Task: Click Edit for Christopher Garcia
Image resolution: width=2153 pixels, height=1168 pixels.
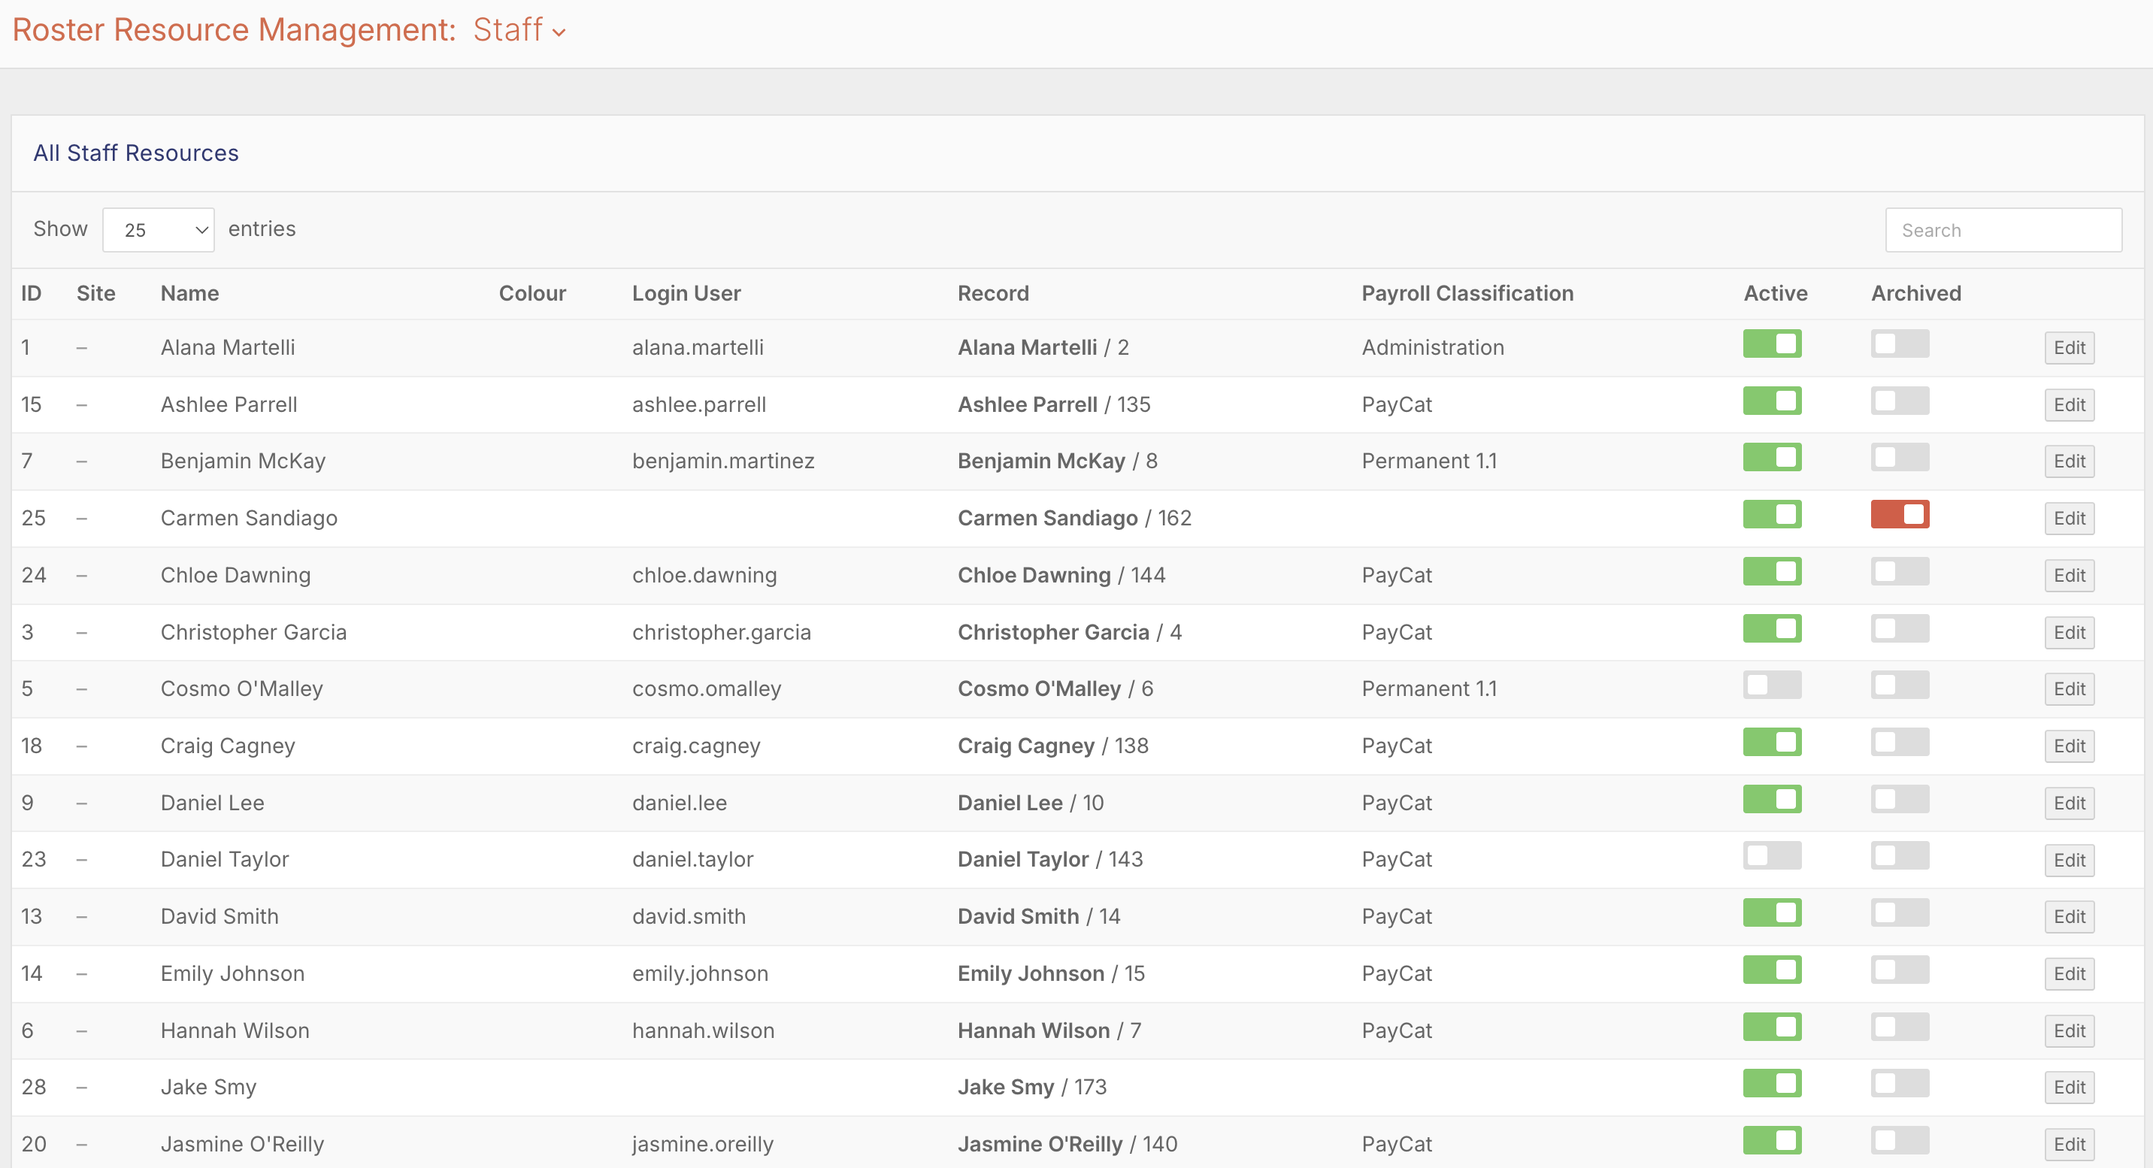Action: [x=2070, y=632]
